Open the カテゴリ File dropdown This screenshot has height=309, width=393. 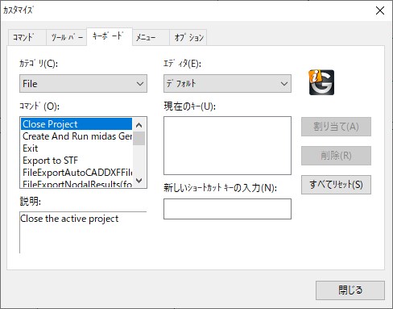click(83, 84)
